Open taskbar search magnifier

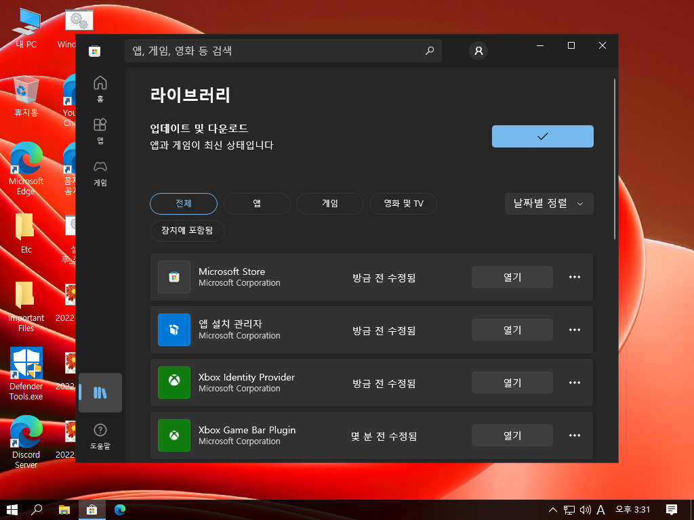[x=37, y=510]
